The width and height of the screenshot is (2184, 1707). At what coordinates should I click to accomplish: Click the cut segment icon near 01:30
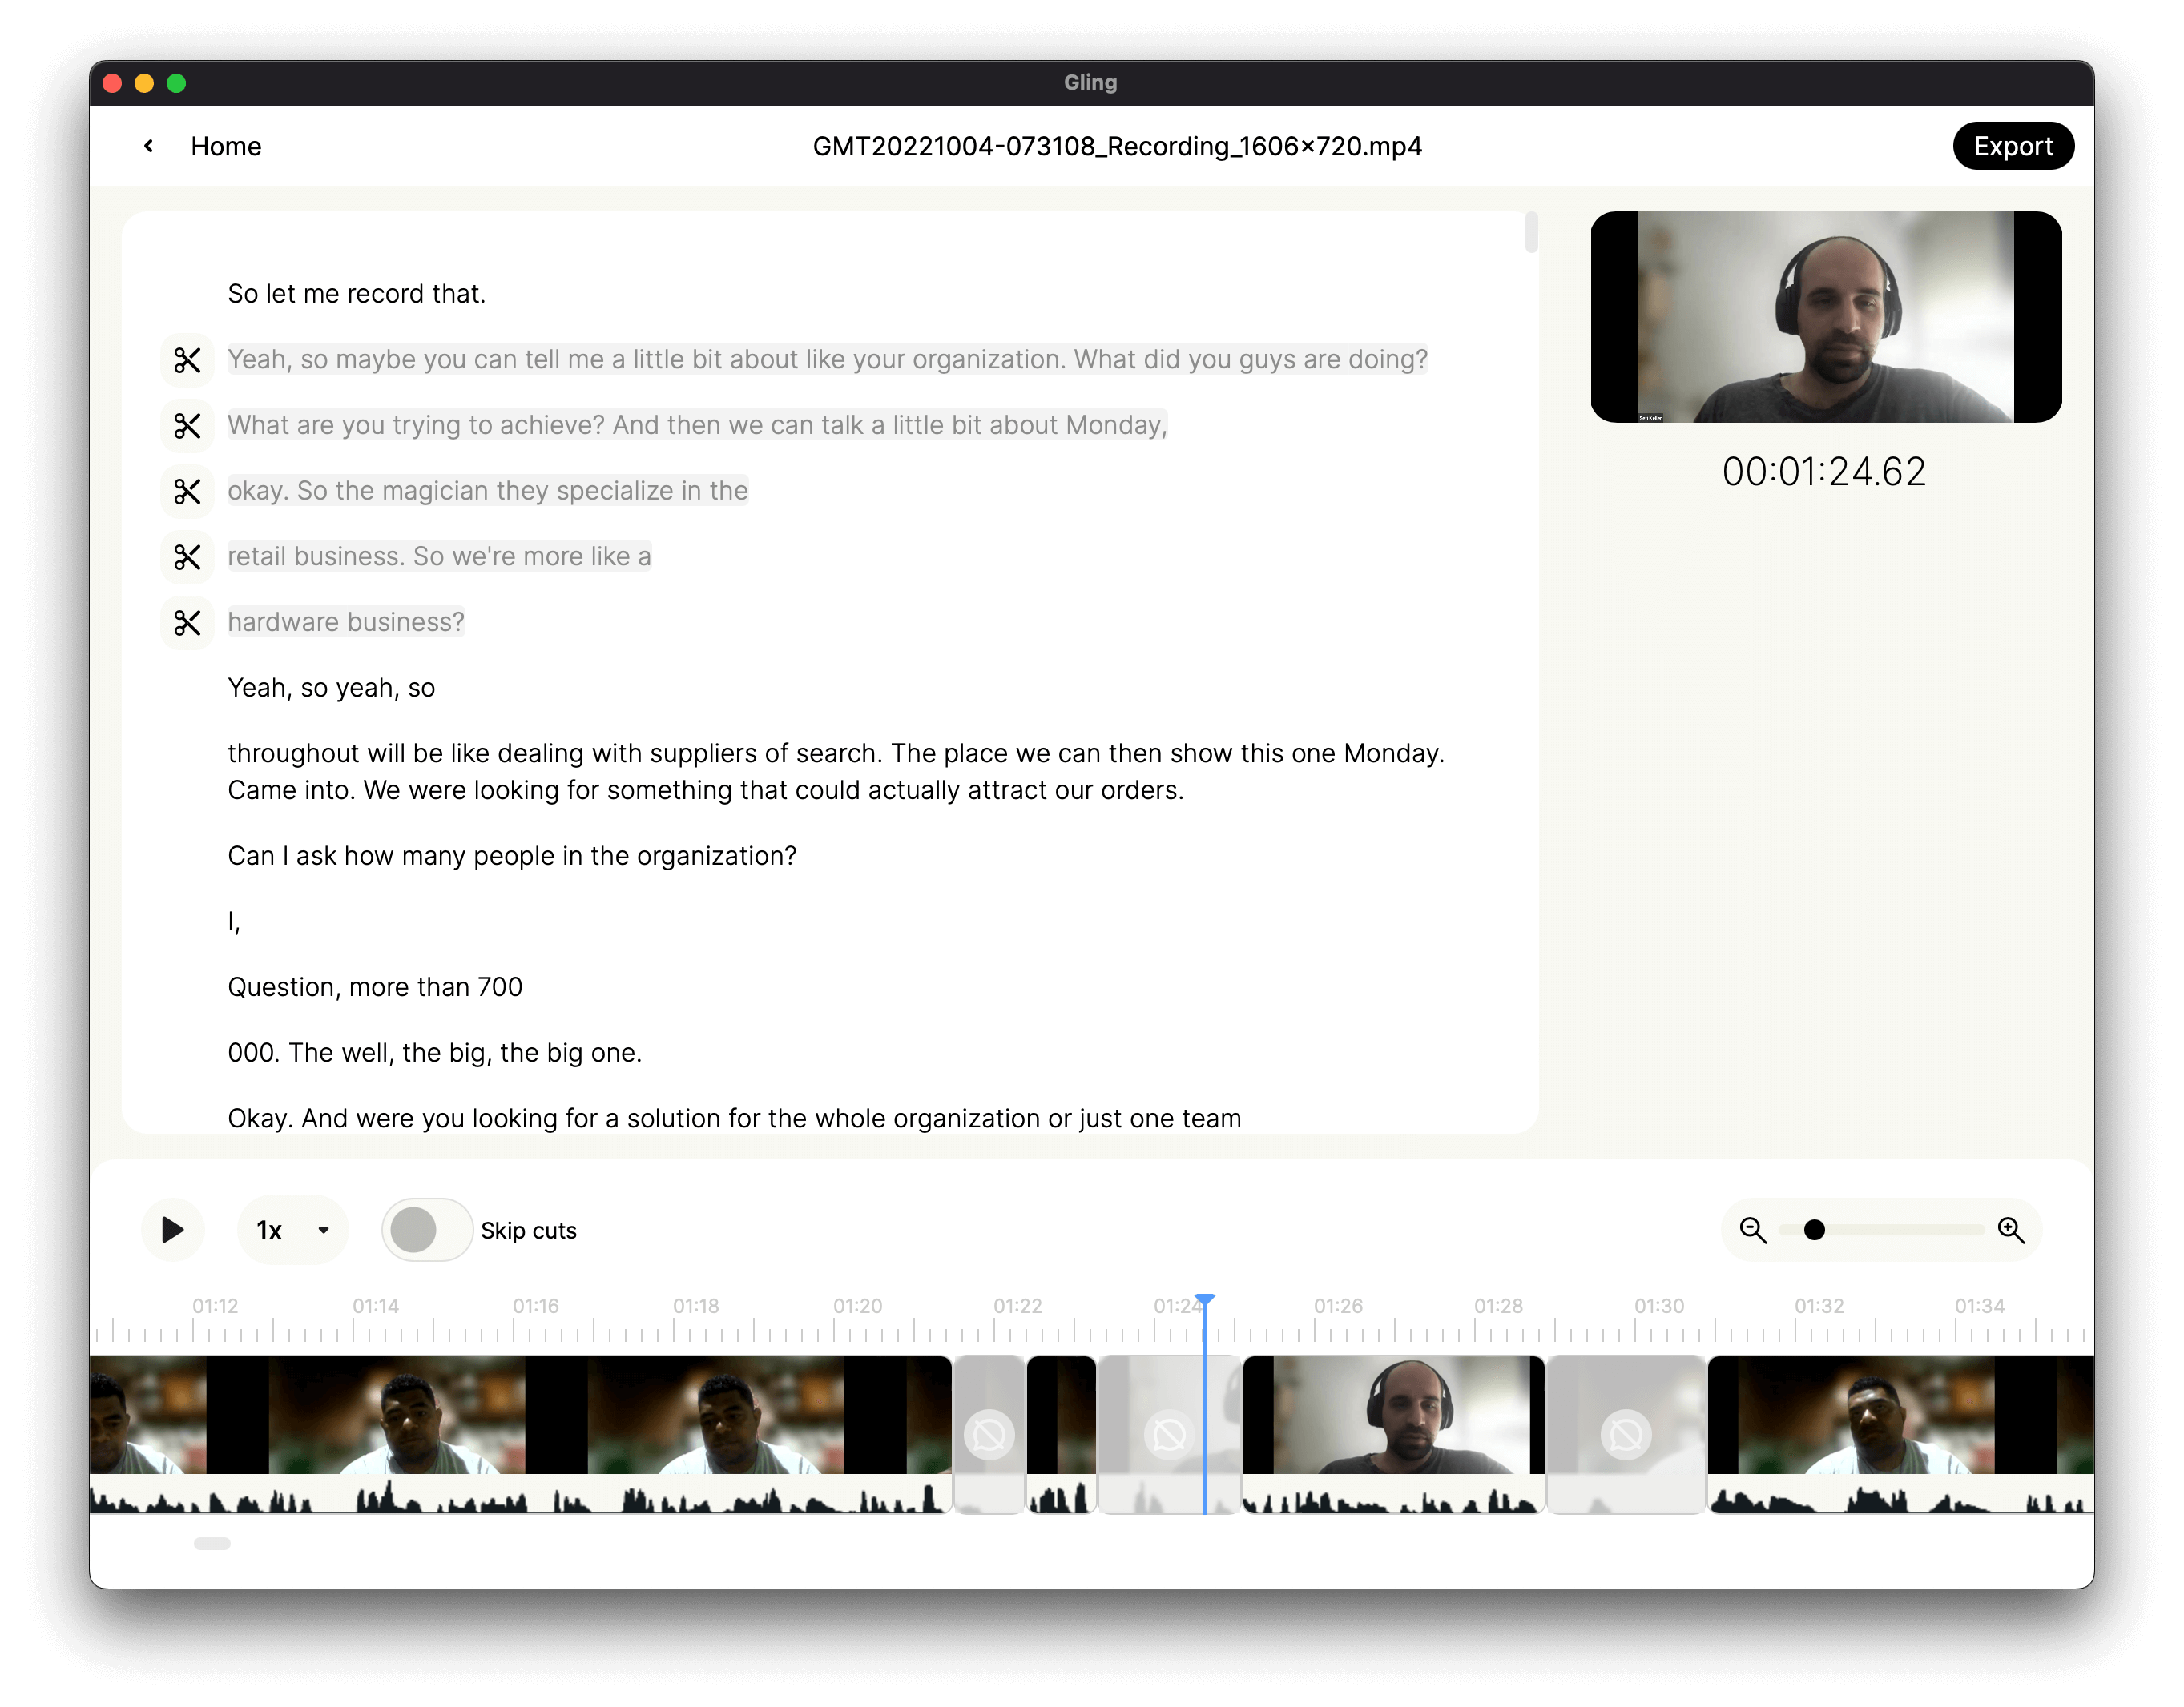pyautogui.click(x=1626, y=1435)
